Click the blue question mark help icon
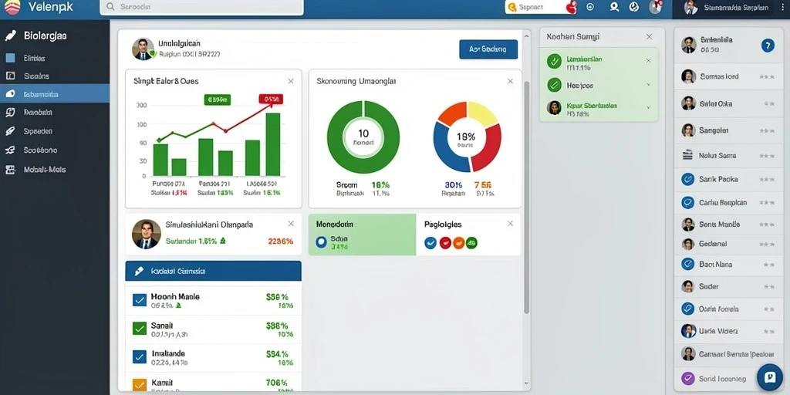 (767, 46)
